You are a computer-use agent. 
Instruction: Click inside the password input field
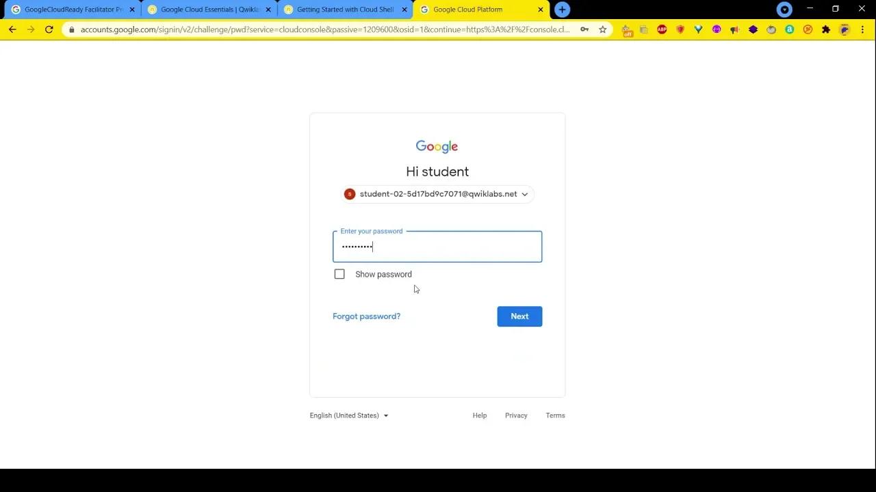[x=437, y=246]
